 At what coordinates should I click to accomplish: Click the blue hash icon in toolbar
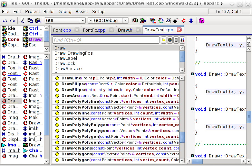pos(191,21)
